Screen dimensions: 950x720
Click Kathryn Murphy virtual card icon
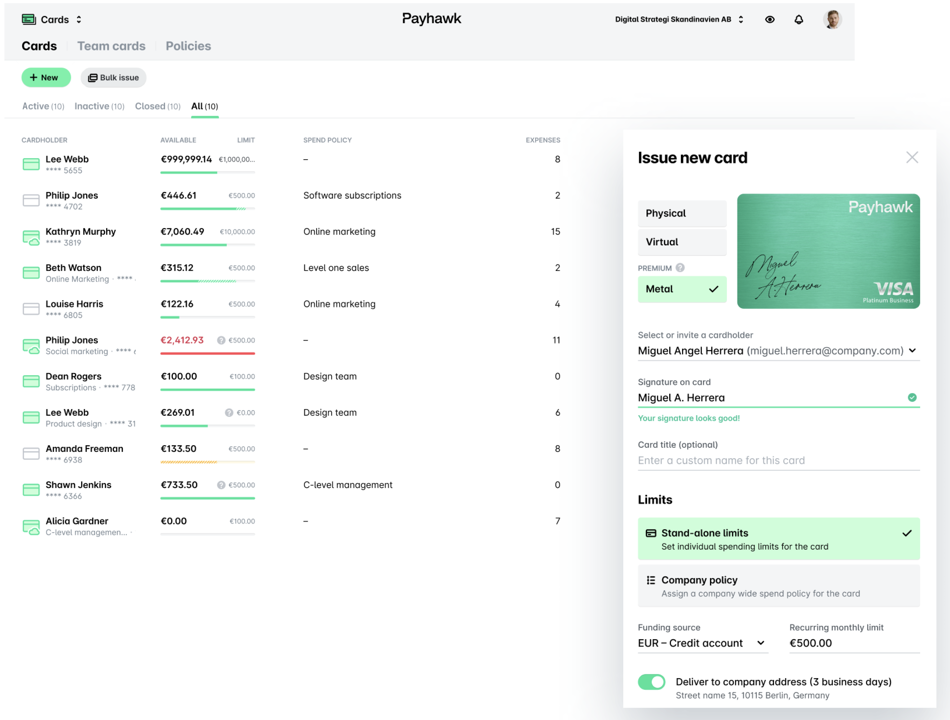click(31, 237)
